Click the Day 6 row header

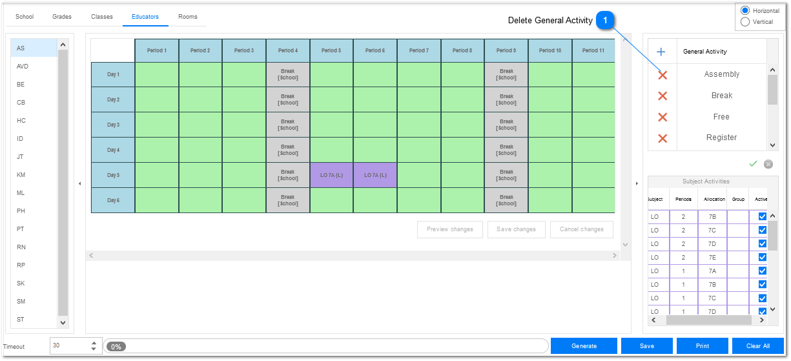pos(113,201)
